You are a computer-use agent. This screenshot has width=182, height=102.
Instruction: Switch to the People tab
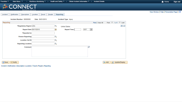pos(51,14)
